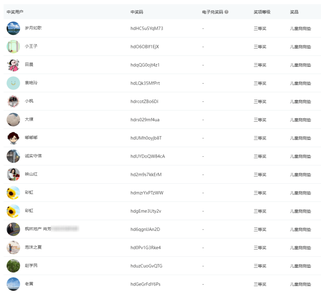This screenshot has height=295, width=321.
Task: Click winning code hdHC5u5YqM73
Action: [x=147, y=29]
